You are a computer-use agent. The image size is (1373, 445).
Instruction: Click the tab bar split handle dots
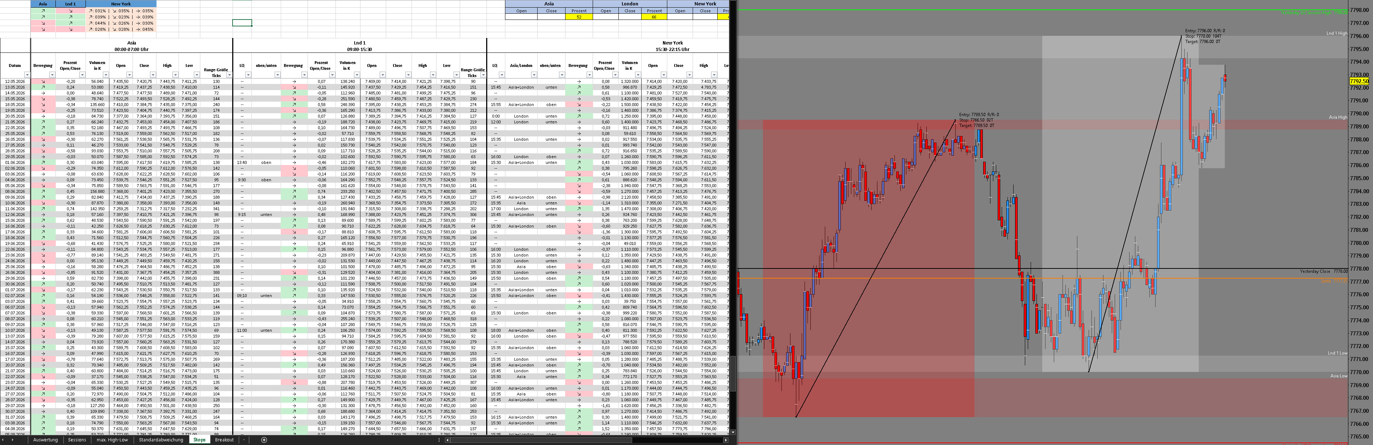coord(439,440)
